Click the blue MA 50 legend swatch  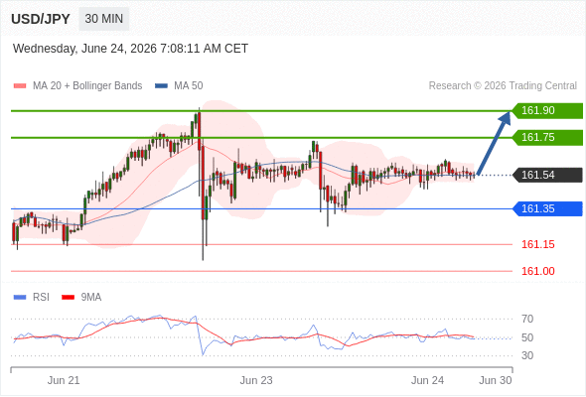[161, 86]
